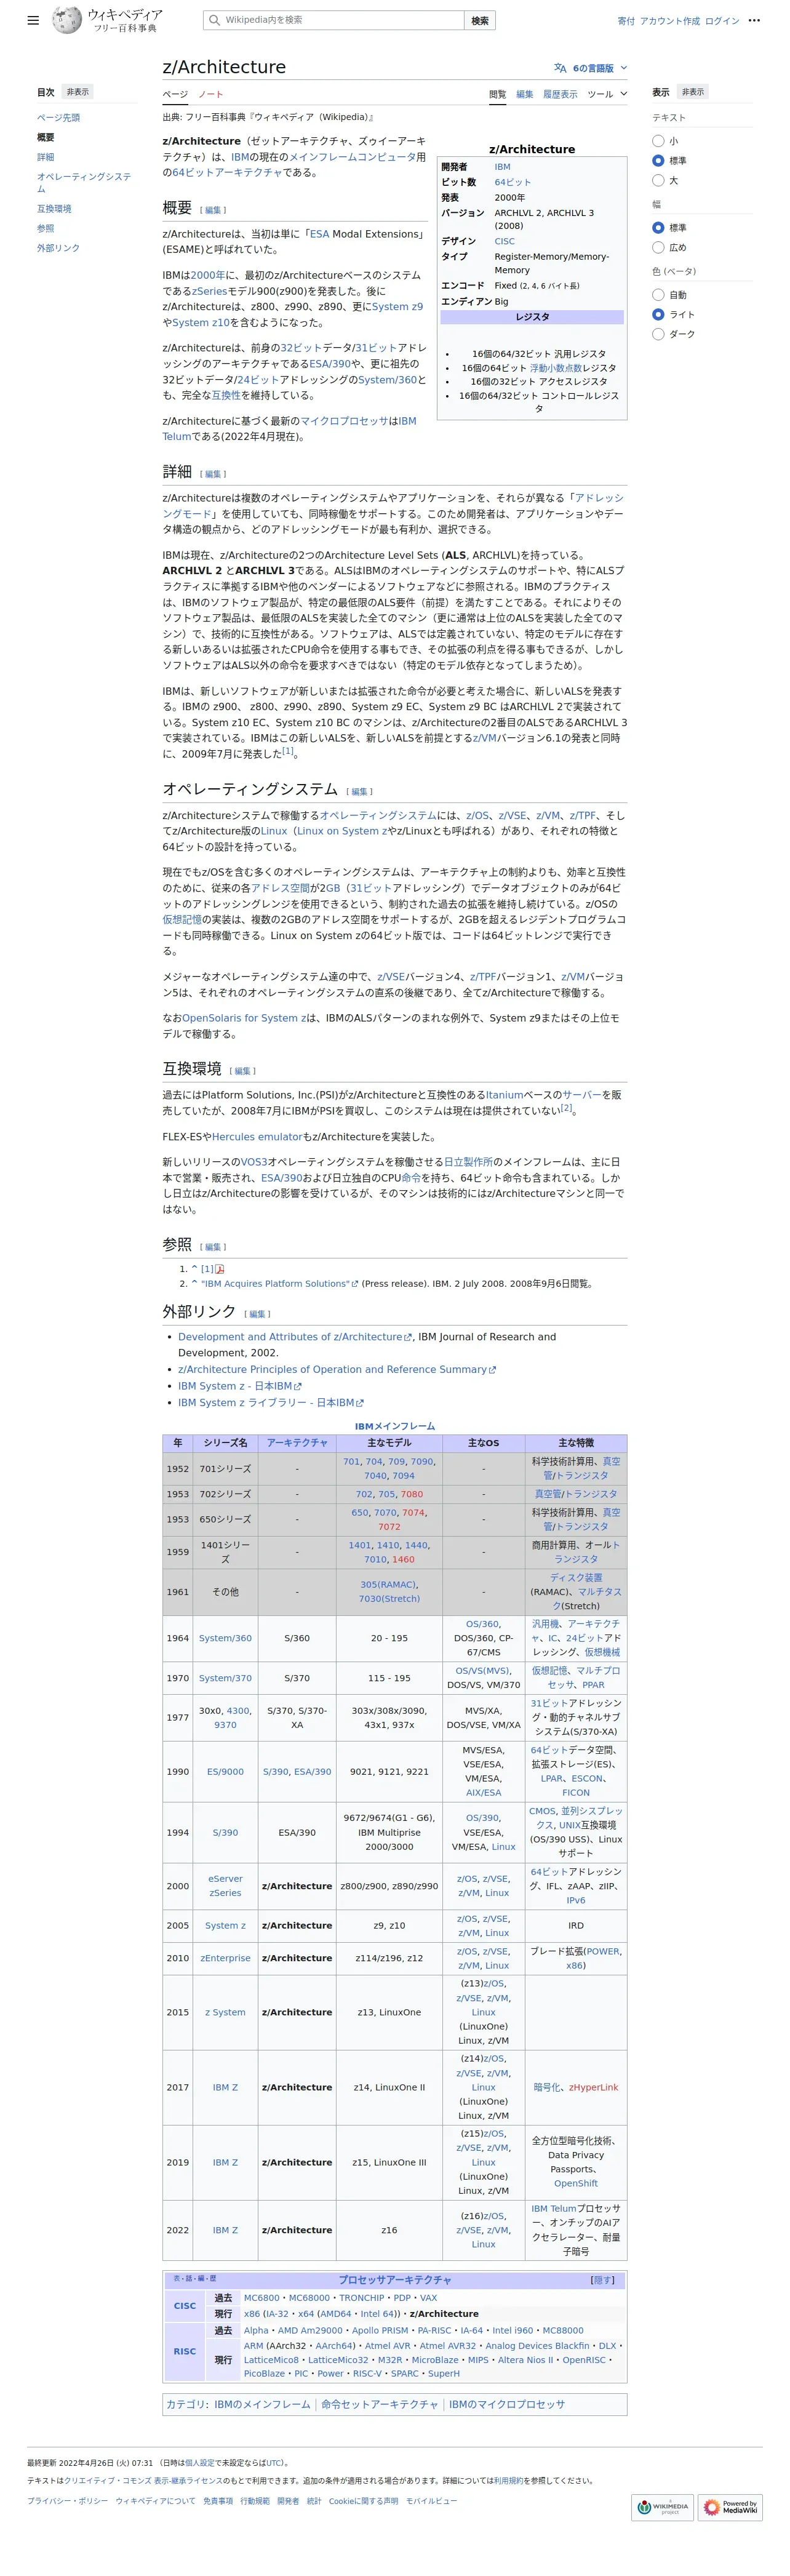
Task: Open System/360 link in 1964 row
Action: [225, 1638]
